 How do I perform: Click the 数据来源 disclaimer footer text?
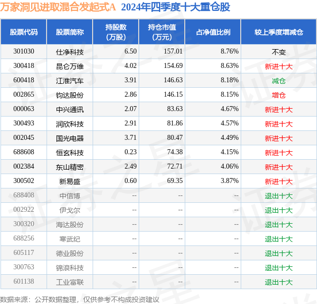click(x=80, y=300)
